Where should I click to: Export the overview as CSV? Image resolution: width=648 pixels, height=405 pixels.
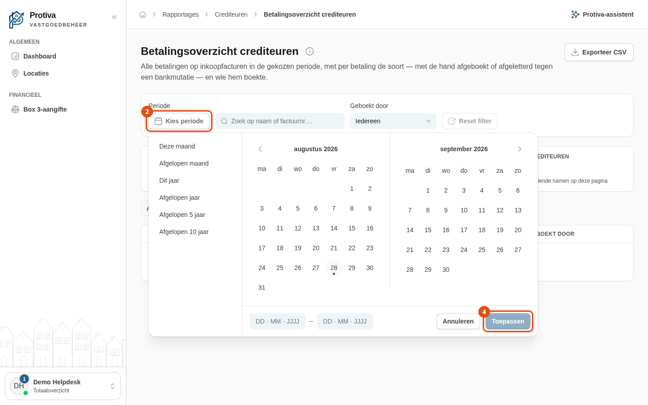[x=598, y=52]
